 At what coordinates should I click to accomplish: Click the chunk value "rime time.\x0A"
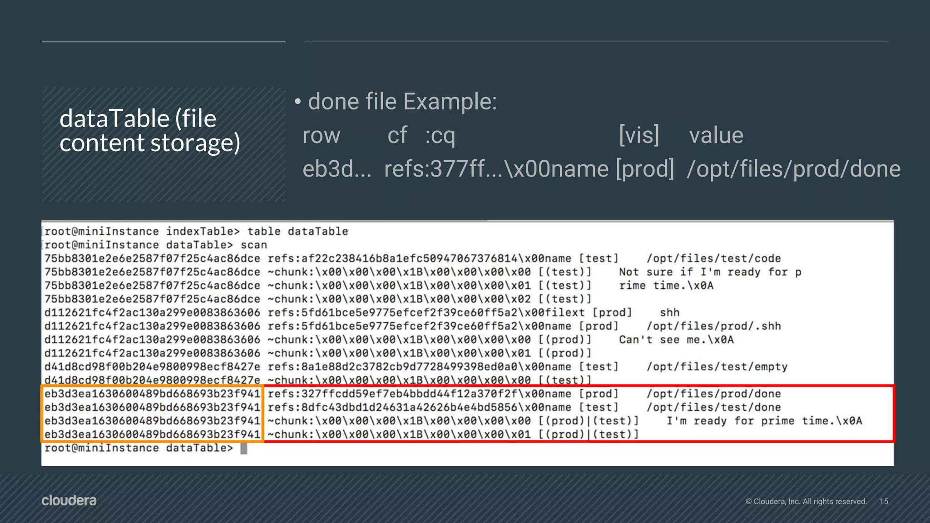(x=666, y=286)
